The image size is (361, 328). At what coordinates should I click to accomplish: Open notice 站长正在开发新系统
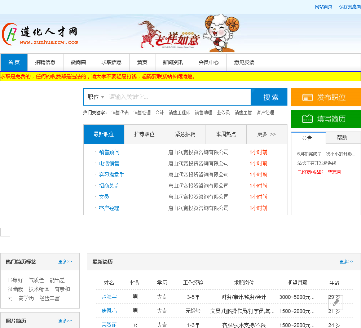click(x=317, y=163)
